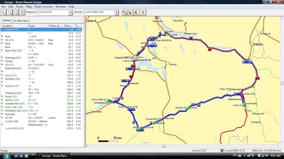The image size is (284, 159).
Task: Click the switch windows quick launch icon
Action: pos(21,156)
